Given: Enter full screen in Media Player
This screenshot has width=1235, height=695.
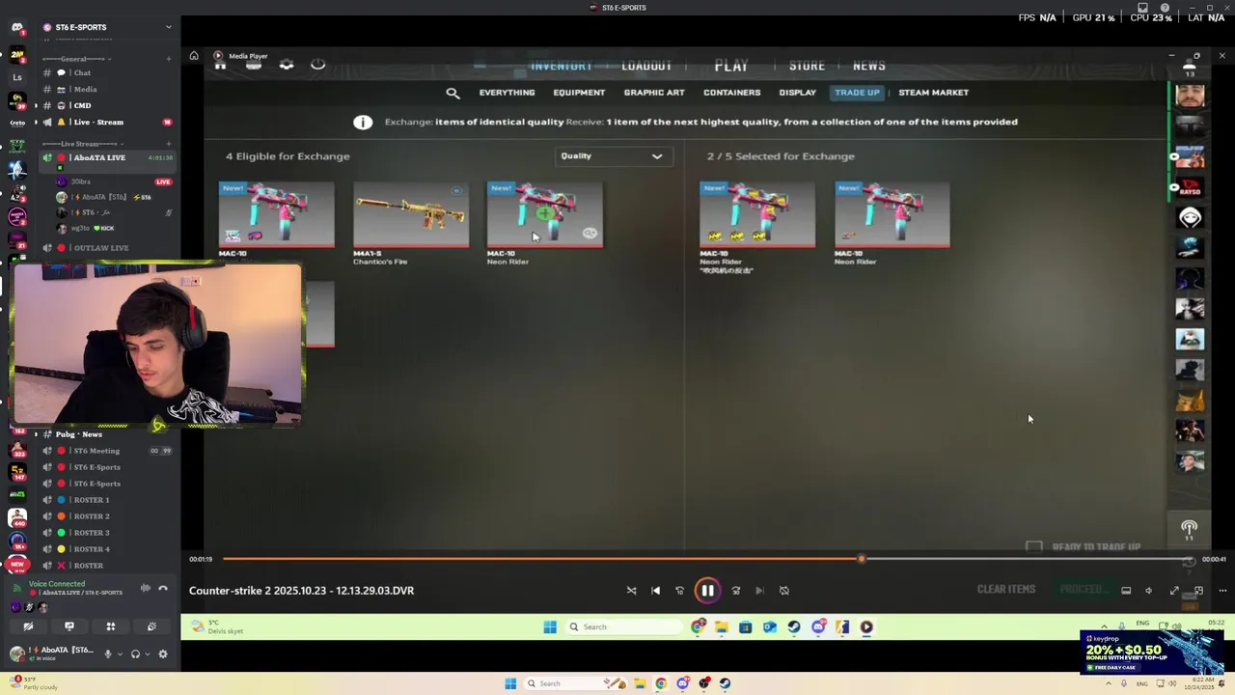Looking at the screenshot, I should click(x=1174, y=591).
